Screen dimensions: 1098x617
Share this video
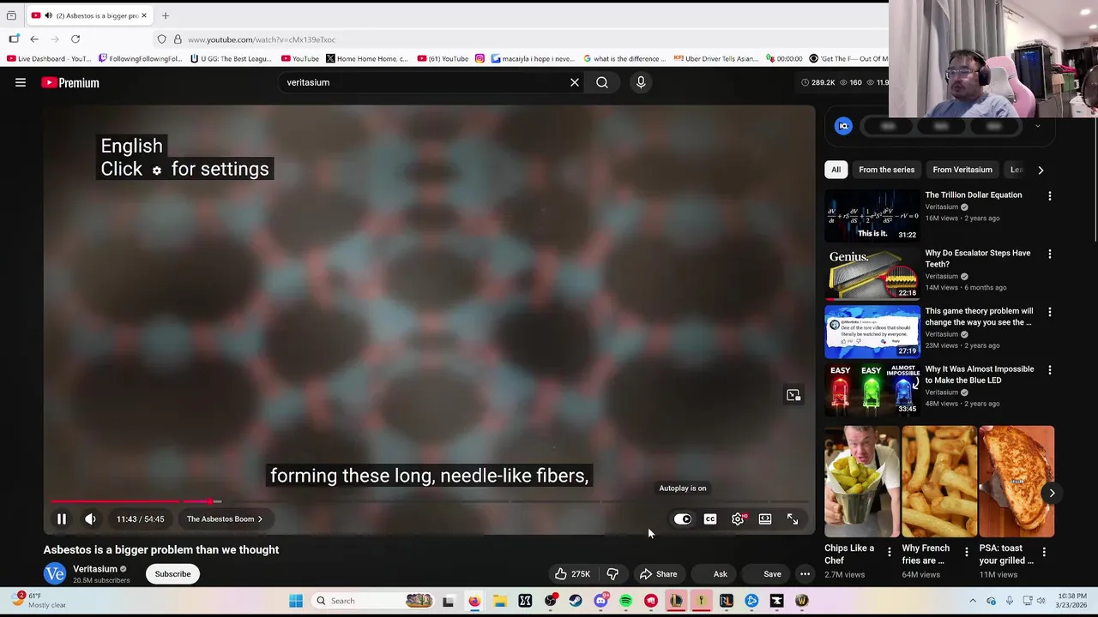tap(658, 574)
